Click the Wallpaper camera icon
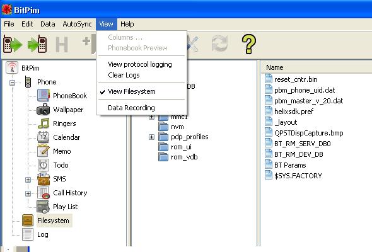Screen dimensions: 372x252 pos(43,109)
